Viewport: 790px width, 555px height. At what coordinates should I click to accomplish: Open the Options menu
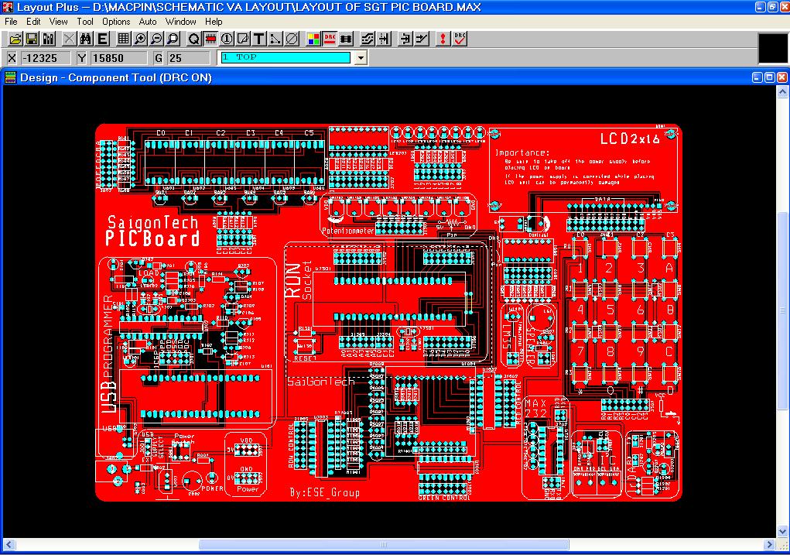pos(116,22)
